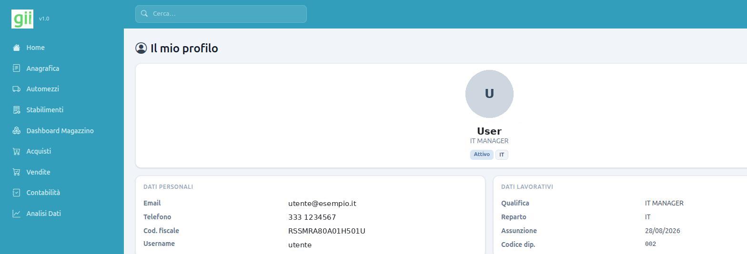Click the Vendite cart icon
This screenshot has height=254, width=747.
(x=17, y=172)
